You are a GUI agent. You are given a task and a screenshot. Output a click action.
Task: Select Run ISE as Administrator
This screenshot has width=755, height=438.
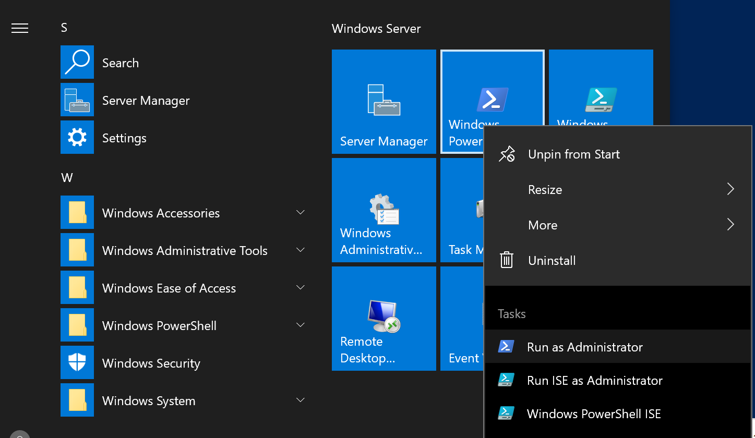pyautogui.click(x=594, y=380)
